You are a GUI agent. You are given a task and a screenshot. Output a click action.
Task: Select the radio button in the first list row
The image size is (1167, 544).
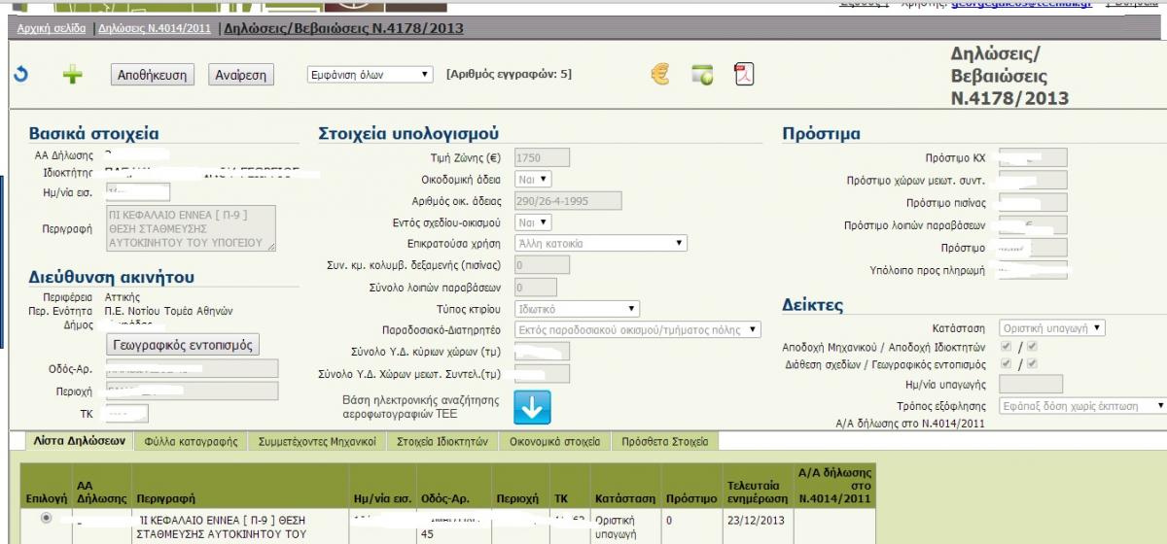pos(44,520)
